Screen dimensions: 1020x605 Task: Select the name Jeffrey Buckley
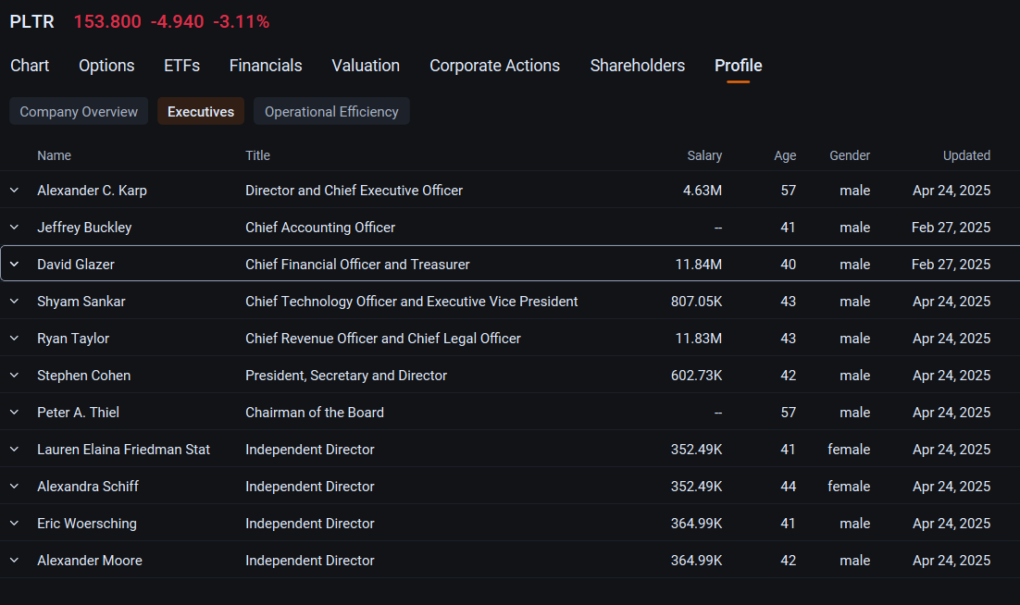pos(84,228)
